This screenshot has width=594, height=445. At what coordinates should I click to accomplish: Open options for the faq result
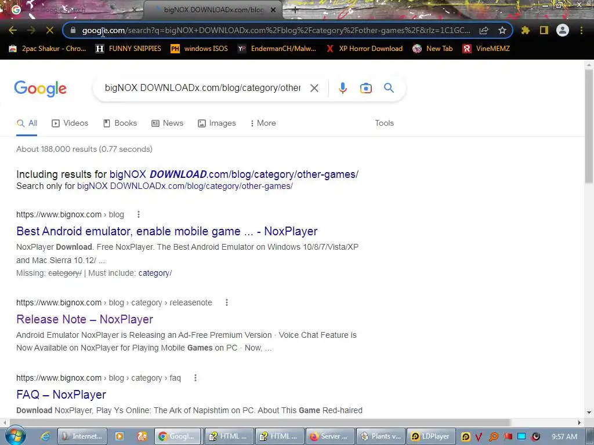click(x=195, y=378)
